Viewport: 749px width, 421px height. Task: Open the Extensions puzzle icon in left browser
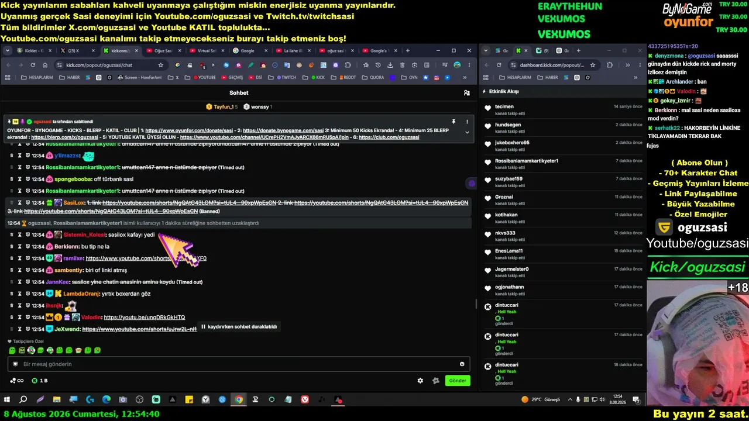(x=348, y=65)
